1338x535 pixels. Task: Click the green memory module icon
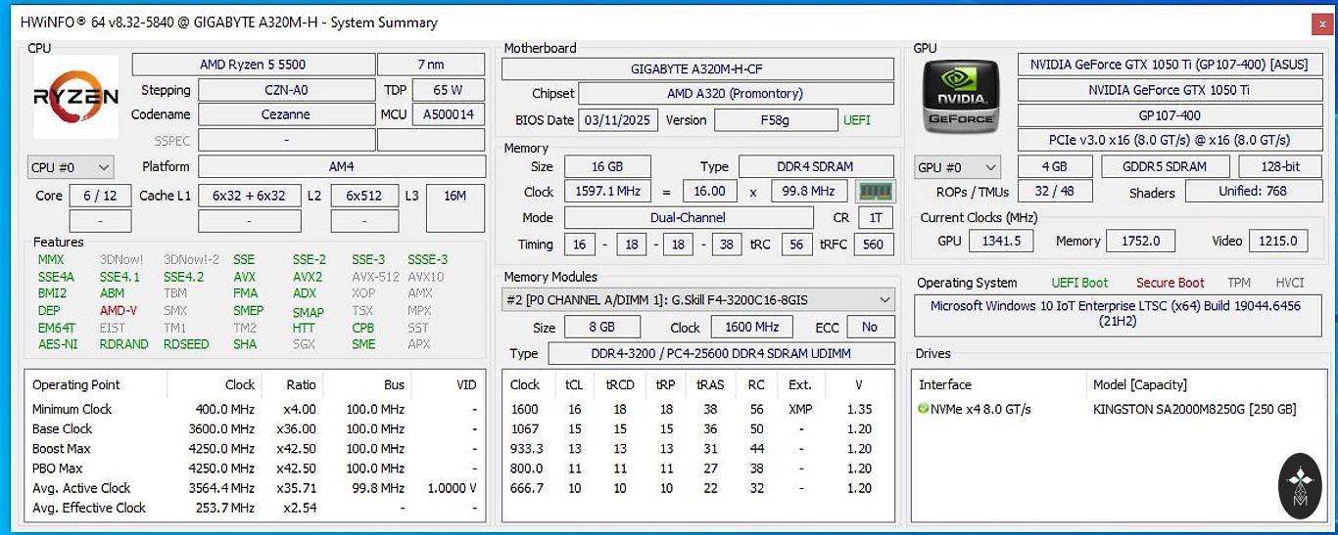[x=875, y=192]
